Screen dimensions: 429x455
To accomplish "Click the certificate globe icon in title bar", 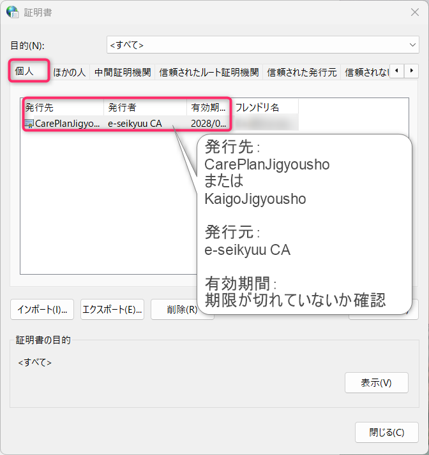I will click(x=13, y=12).
